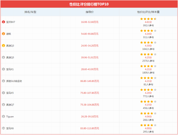Click star rating above 4.30分
The height and width of the screenshot is (135, 178).
(x=148, y=42)
